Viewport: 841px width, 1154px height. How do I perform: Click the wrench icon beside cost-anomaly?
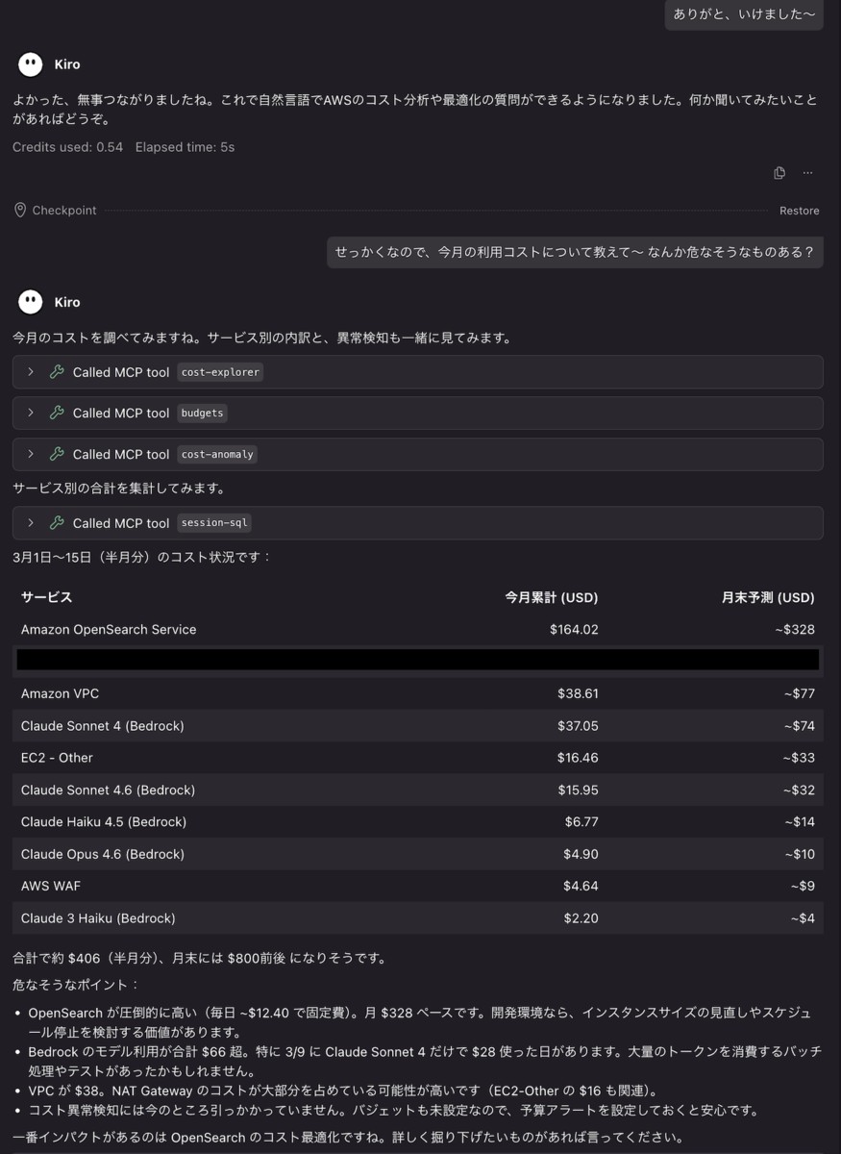point(57,454)
